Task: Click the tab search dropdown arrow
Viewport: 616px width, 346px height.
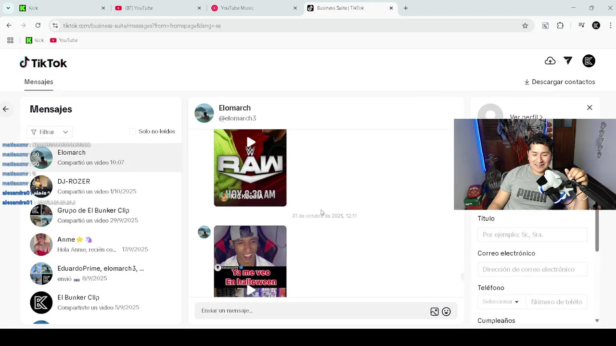Action: pos(8,8)
